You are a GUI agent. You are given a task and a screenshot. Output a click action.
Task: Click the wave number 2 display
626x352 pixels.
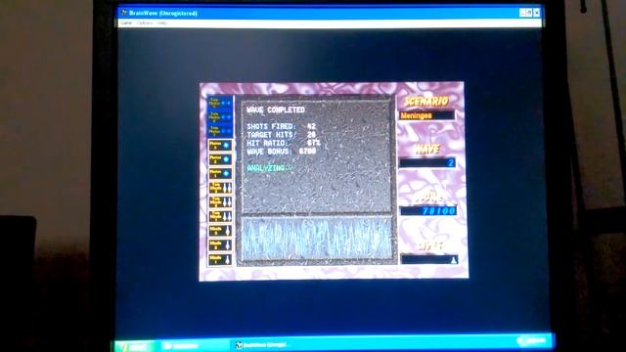click(x=426, y=163)
